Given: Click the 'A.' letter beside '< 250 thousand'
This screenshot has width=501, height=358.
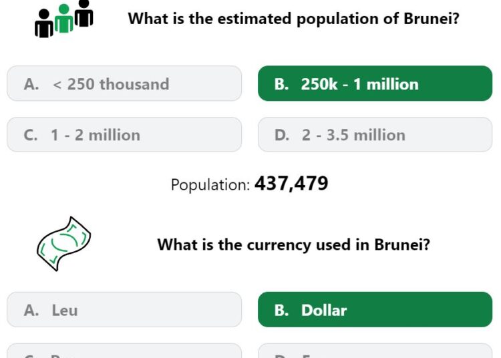Looking at the screenshot, I should (31, 84).
